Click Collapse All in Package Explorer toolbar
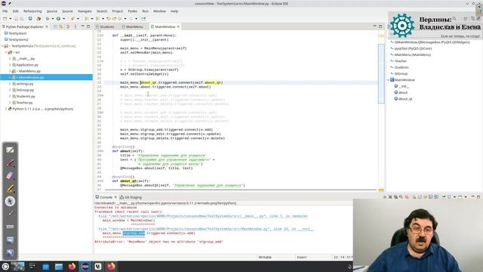This screenshot has width=483, height=272. 55,27
